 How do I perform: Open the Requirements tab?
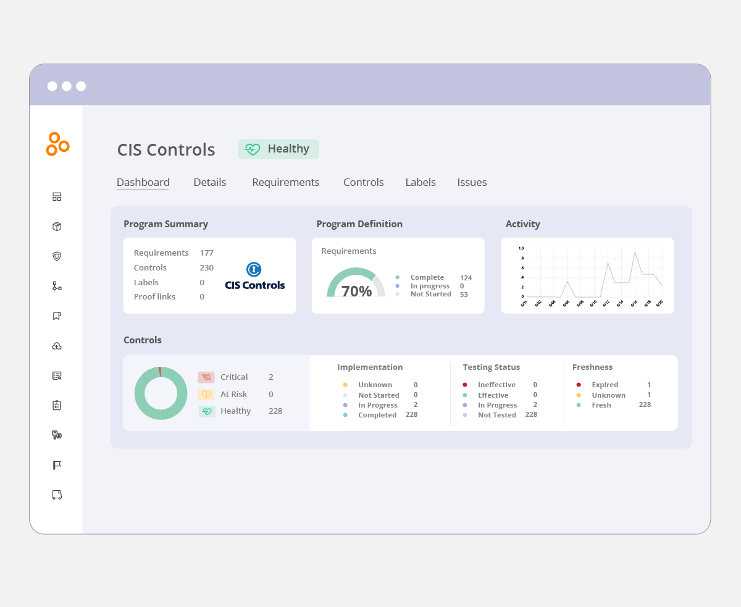tap(285, 182)
